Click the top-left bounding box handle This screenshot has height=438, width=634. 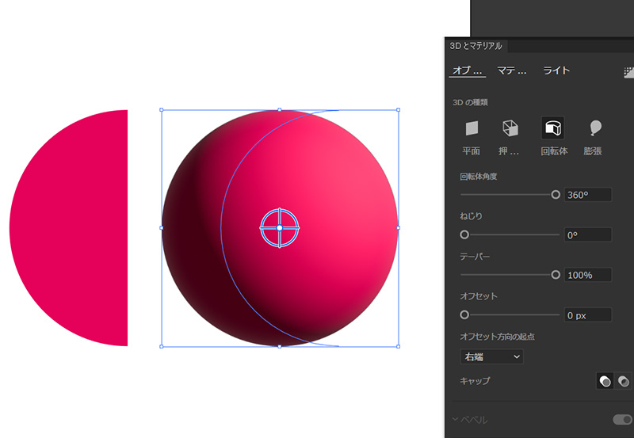coord(162,110)
